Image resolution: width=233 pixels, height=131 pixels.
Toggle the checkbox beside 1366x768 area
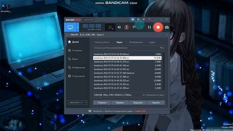point(67,35)
